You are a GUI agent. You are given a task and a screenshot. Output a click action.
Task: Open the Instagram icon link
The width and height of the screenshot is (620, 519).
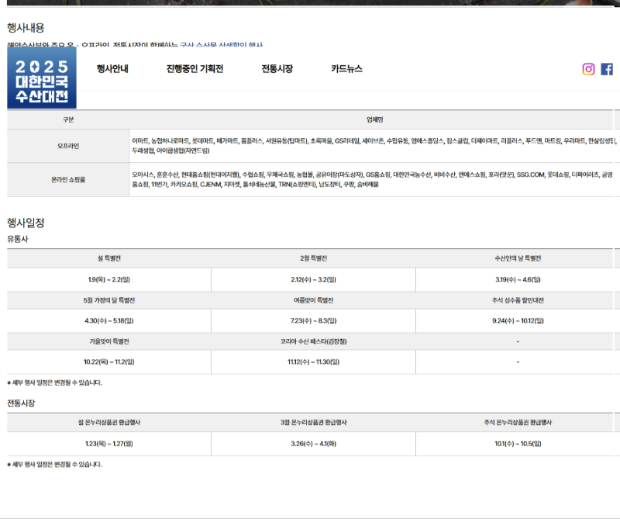coord(588,69)
